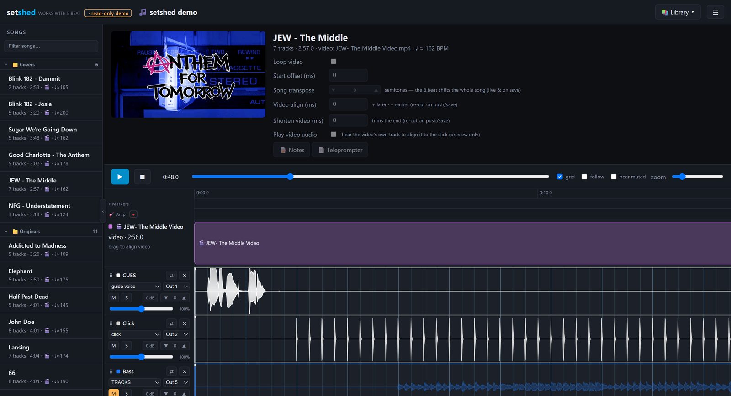This screenshot has width=731, height=396.
Task: Open the Teleprompter button
Action: [x=340, y=150]
